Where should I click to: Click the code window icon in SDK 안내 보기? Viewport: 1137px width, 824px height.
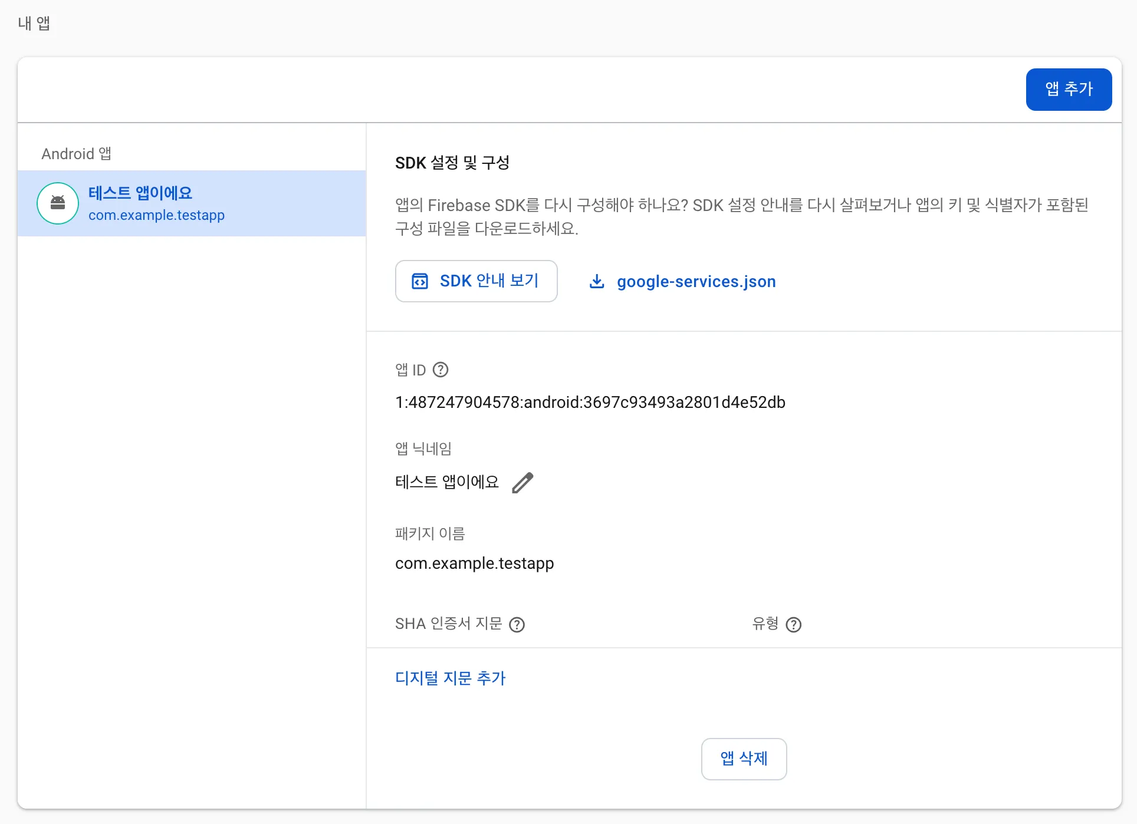(x=420, y=281)
